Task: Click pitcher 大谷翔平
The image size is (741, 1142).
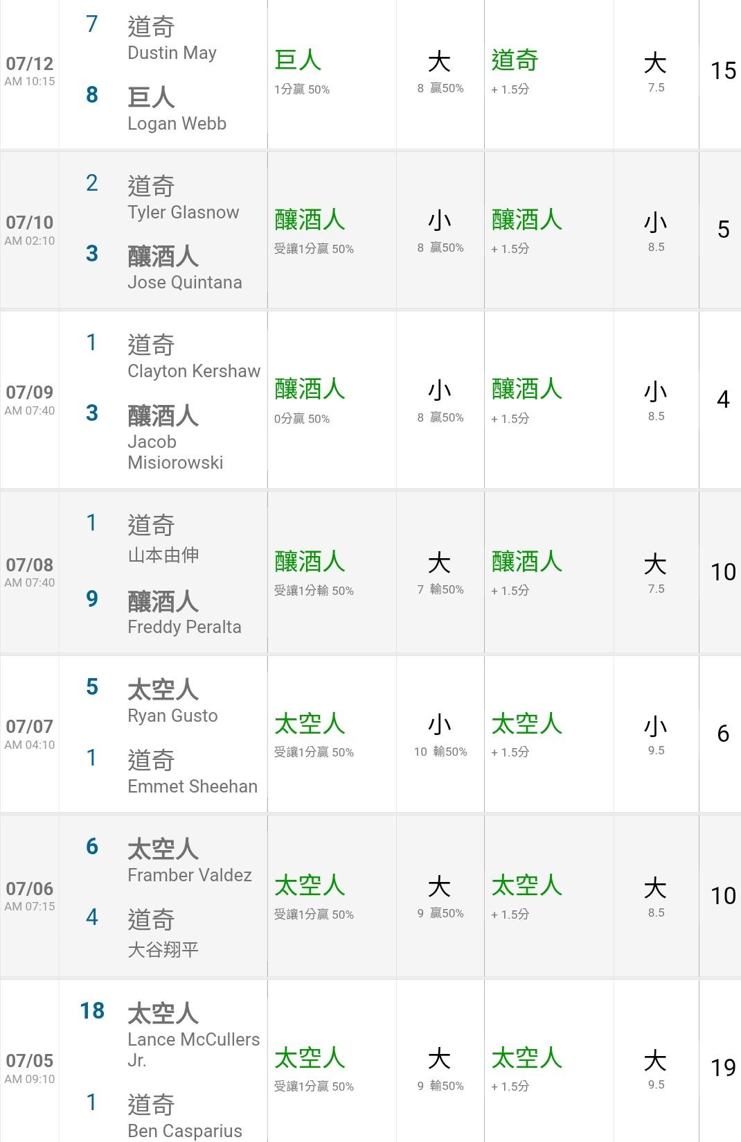Action: (163, 949)
